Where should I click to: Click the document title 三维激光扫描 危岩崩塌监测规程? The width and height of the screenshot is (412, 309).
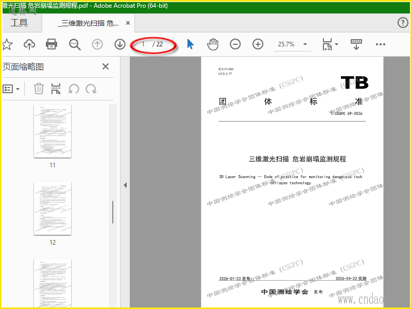point(297,159)
